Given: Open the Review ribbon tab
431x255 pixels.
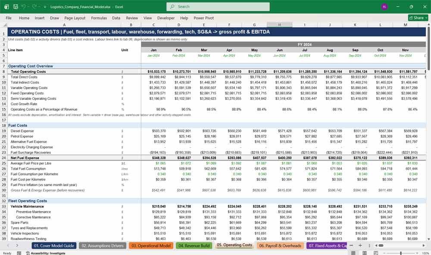Looking at the screenshot, I should click(x=132, y=18).
